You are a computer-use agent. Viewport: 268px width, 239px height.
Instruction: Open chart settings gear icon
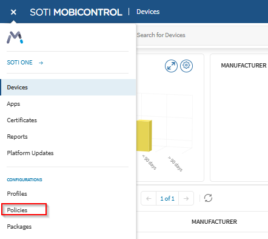tap(186, 66)
